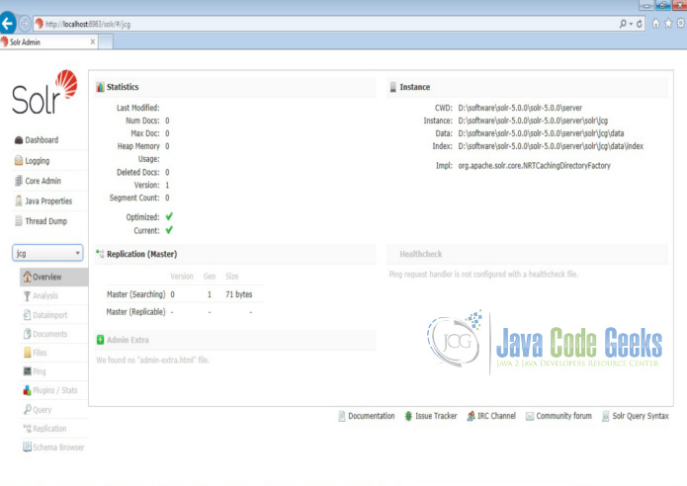The width and height of the screenshot is (687, 486).
Task: Click the Analysis funnel icon
Action: pos(27,296)
